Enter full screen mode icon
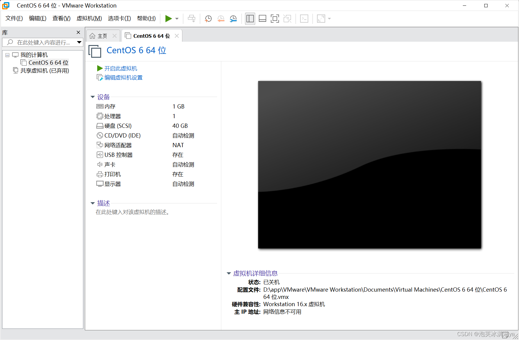Image resolution: width=519 pixels, height=340 pixels. pyautogui.click(x=275, y=19)
